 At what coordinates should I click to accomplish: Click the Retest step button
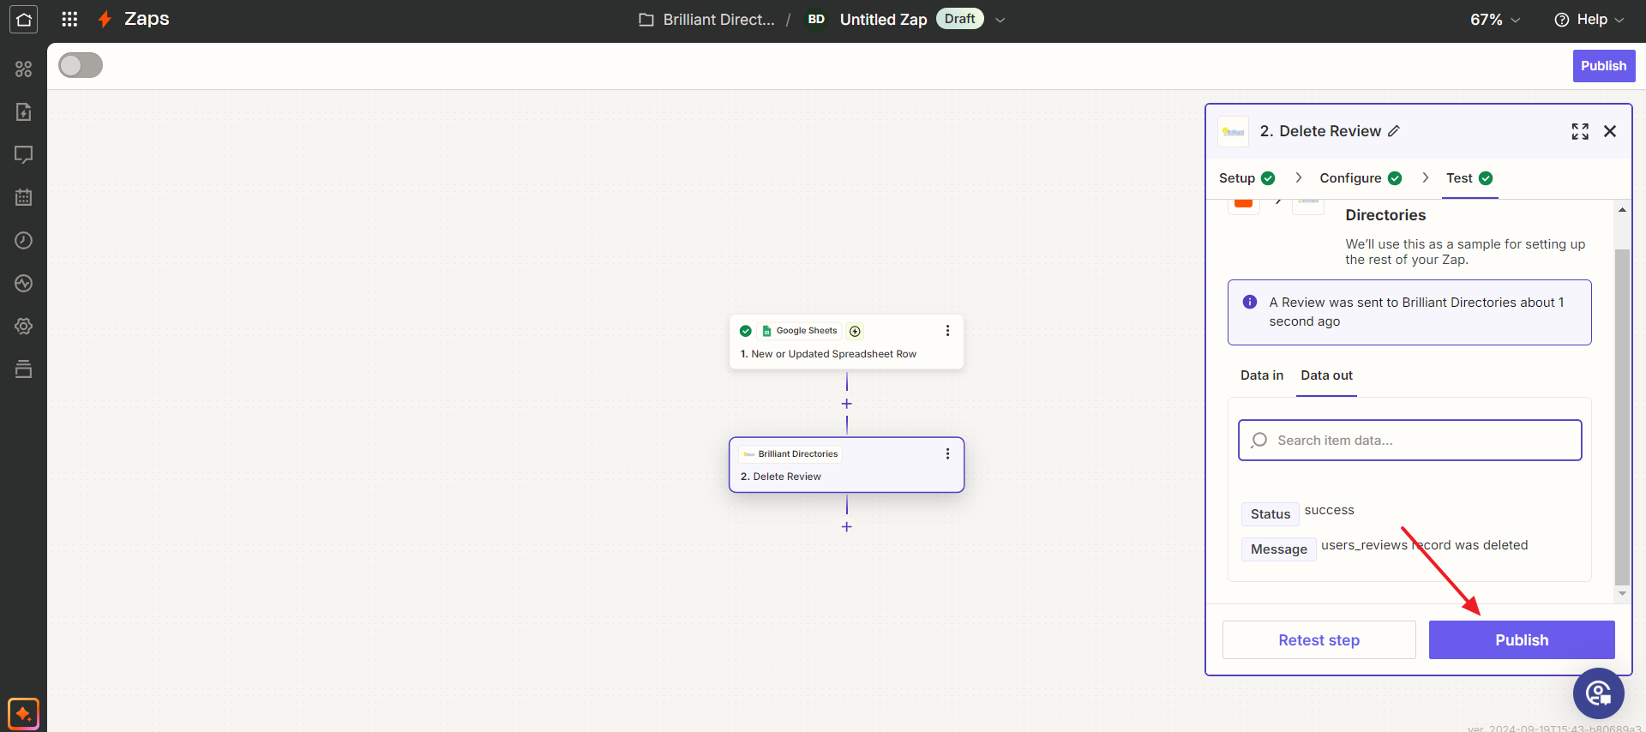coord(1319,640)
